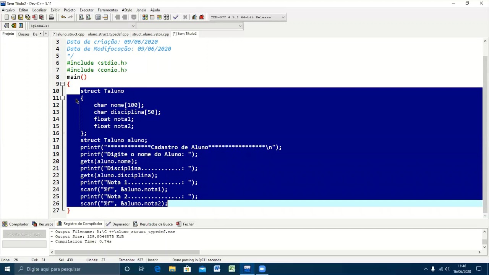Switch to the Depurador bottom tab
The height and width of the screenshot is (275, 489).
pos(118,224)
